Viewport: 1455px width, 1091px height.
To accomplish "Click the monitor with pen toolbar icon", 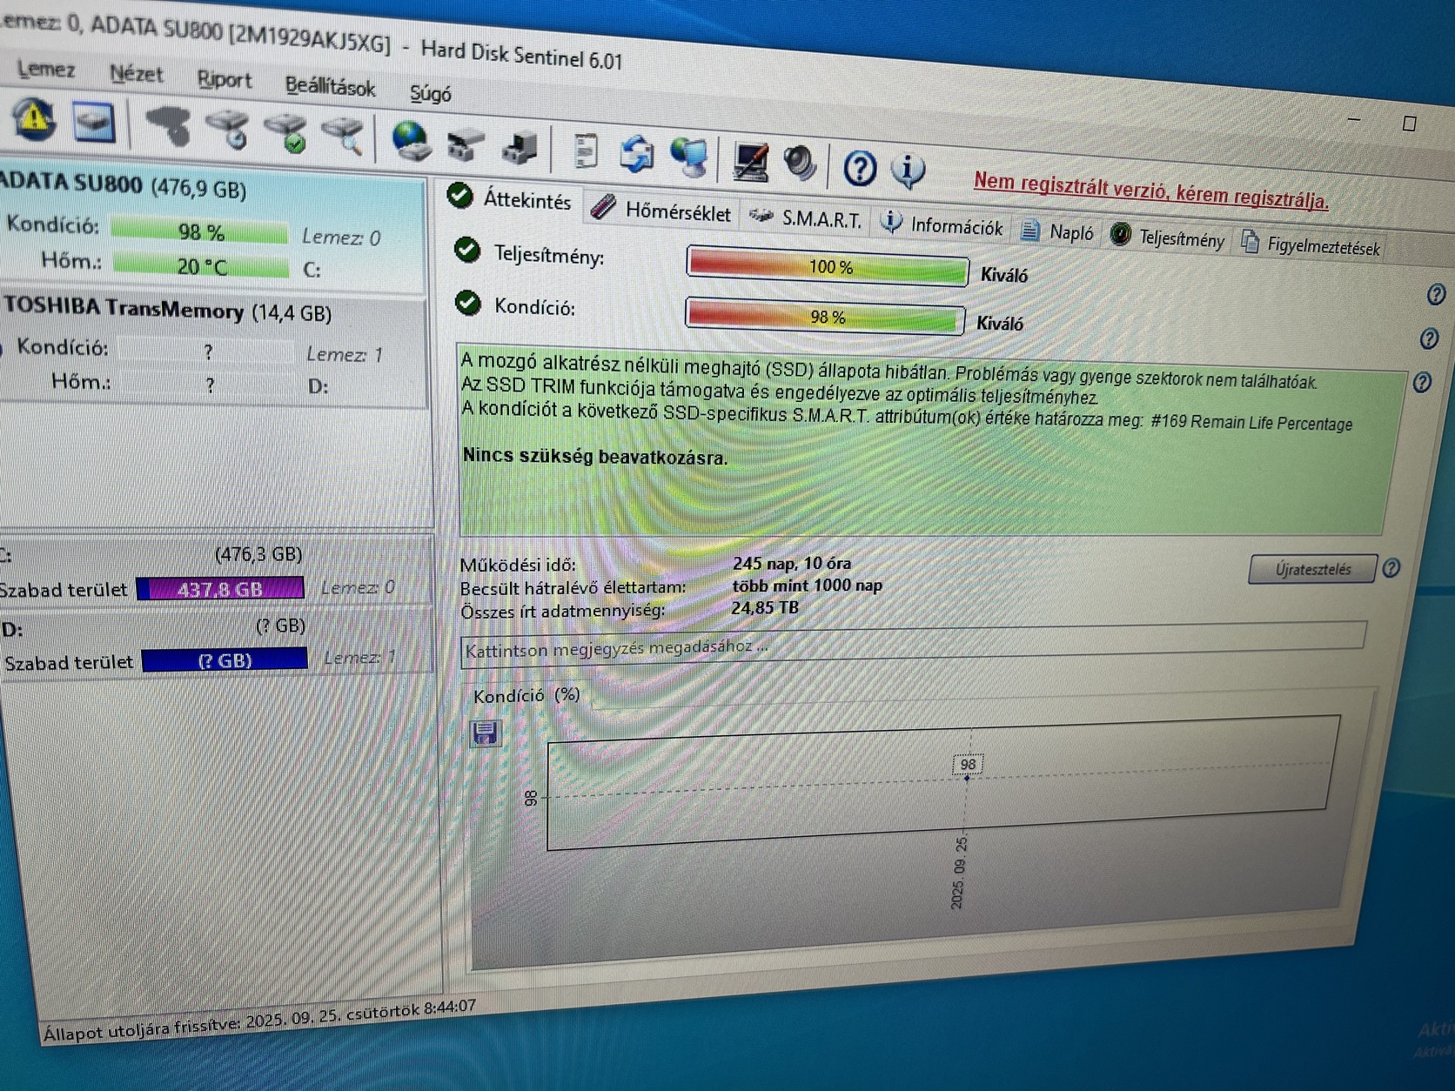I will 750,161.
